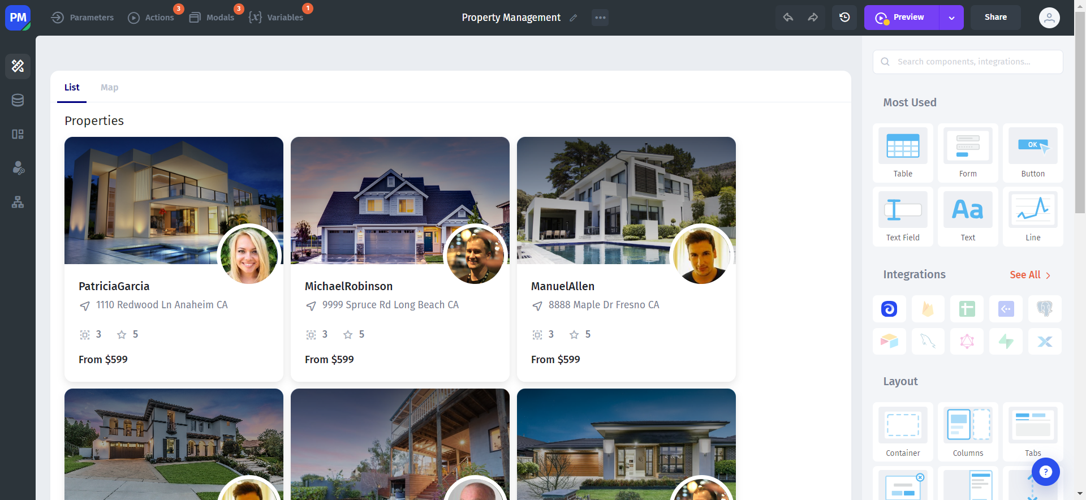Select the Table component

click(903, 153)
